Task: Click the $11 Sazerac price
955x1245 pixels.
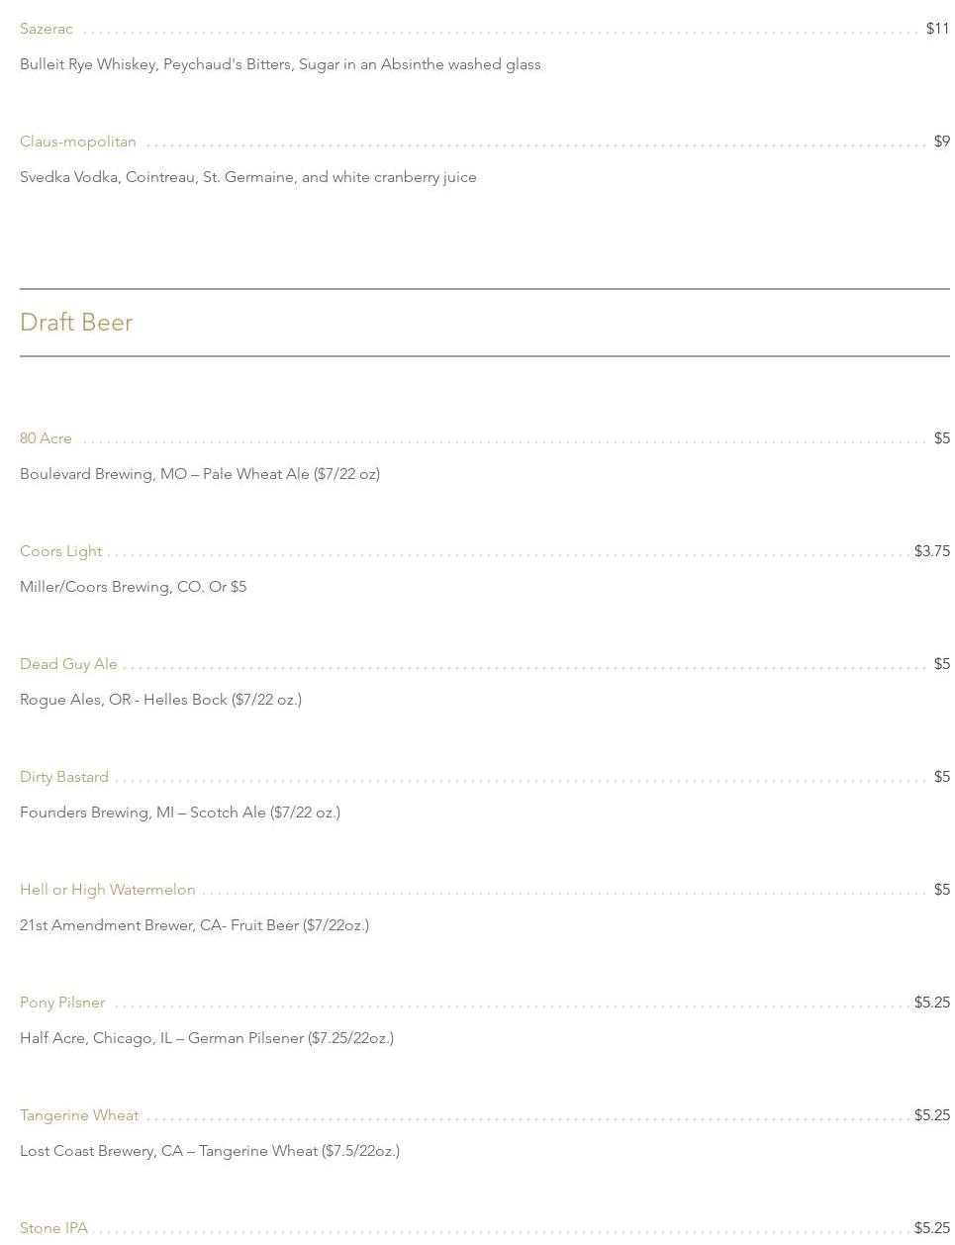Action: click(937, 29)
